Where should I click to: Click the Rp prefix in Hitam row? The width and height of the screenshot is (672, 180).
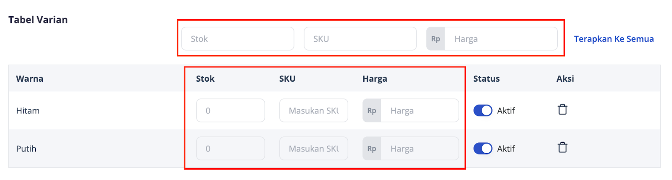tap(372, 111)
